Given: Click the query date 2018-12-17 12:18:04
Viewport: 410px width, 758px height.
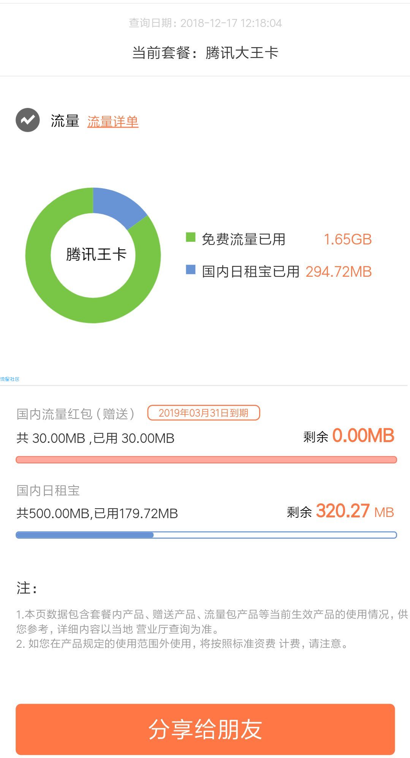Looking at the screenshot, I should tap(205, 23).
